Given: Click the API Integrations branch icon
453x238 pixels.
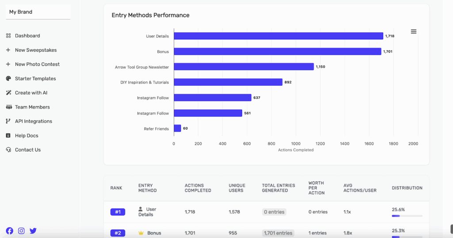Looking at the screenshot, I should (8, 121).
